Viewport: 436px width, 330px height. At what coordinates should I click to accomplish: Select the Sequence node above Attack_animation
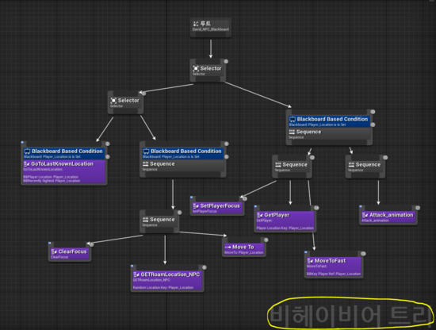(x=365, y=167)
